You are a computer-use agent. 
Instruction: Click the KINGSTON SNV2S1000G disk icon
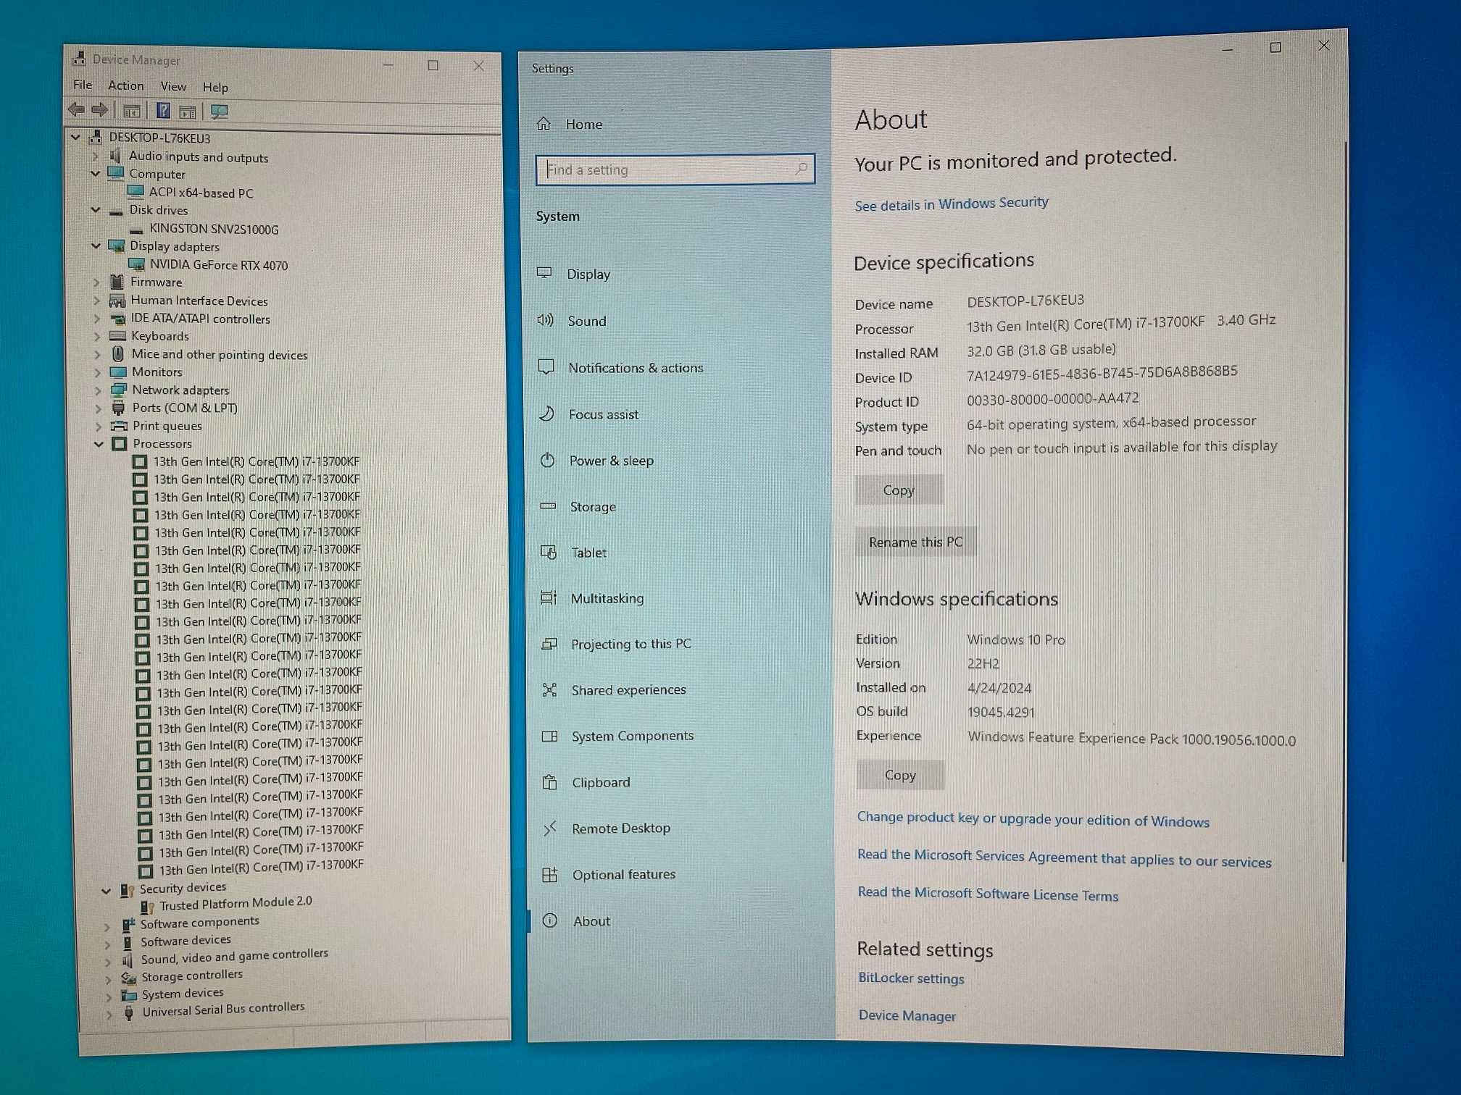pos(136,230)
